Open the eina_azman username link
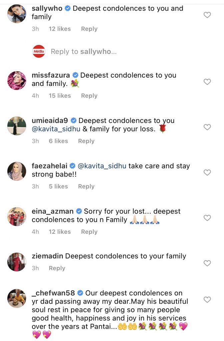Image resolution: width=224 pixels, height=341 pixels. tap(52, 211)
